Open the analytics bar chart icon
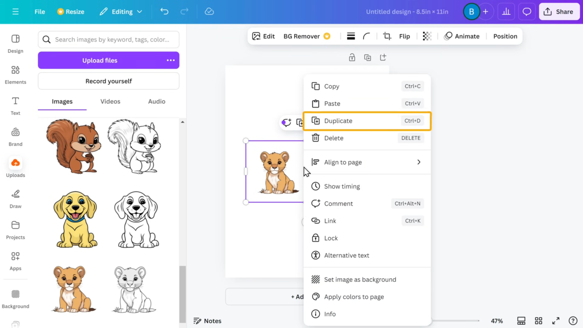Screen dimensions: 583x328 point(506,12)
